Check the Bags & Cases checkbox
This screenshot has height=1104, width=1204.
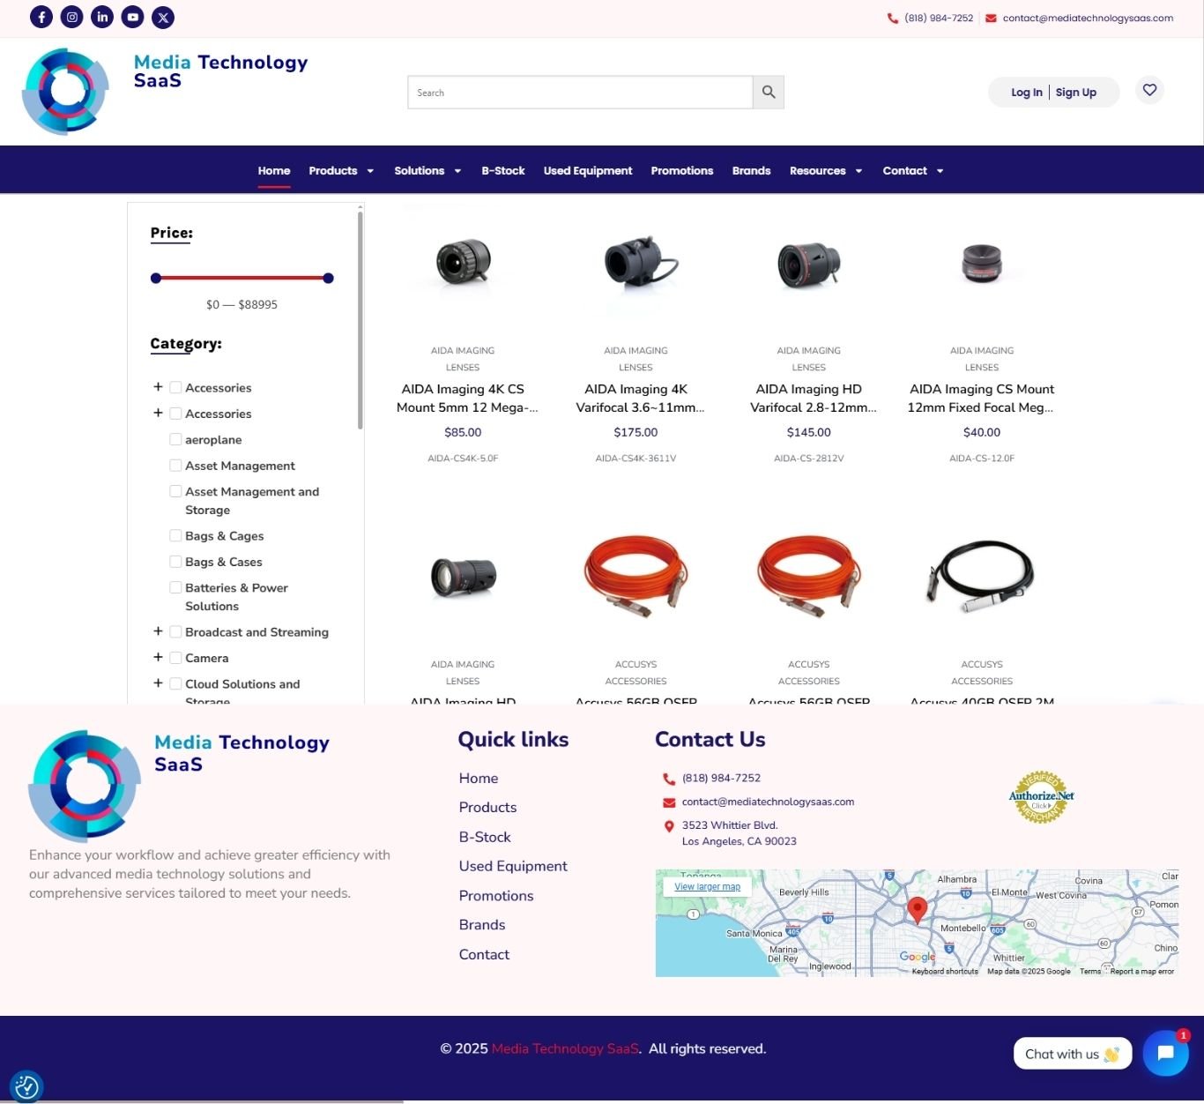(175, 561)
